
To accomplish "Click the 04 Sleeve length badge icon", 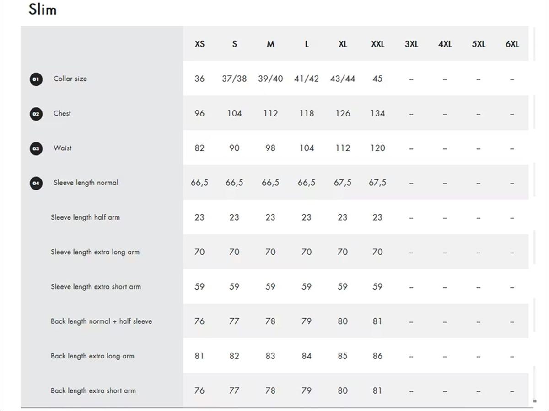I will 36,183.
